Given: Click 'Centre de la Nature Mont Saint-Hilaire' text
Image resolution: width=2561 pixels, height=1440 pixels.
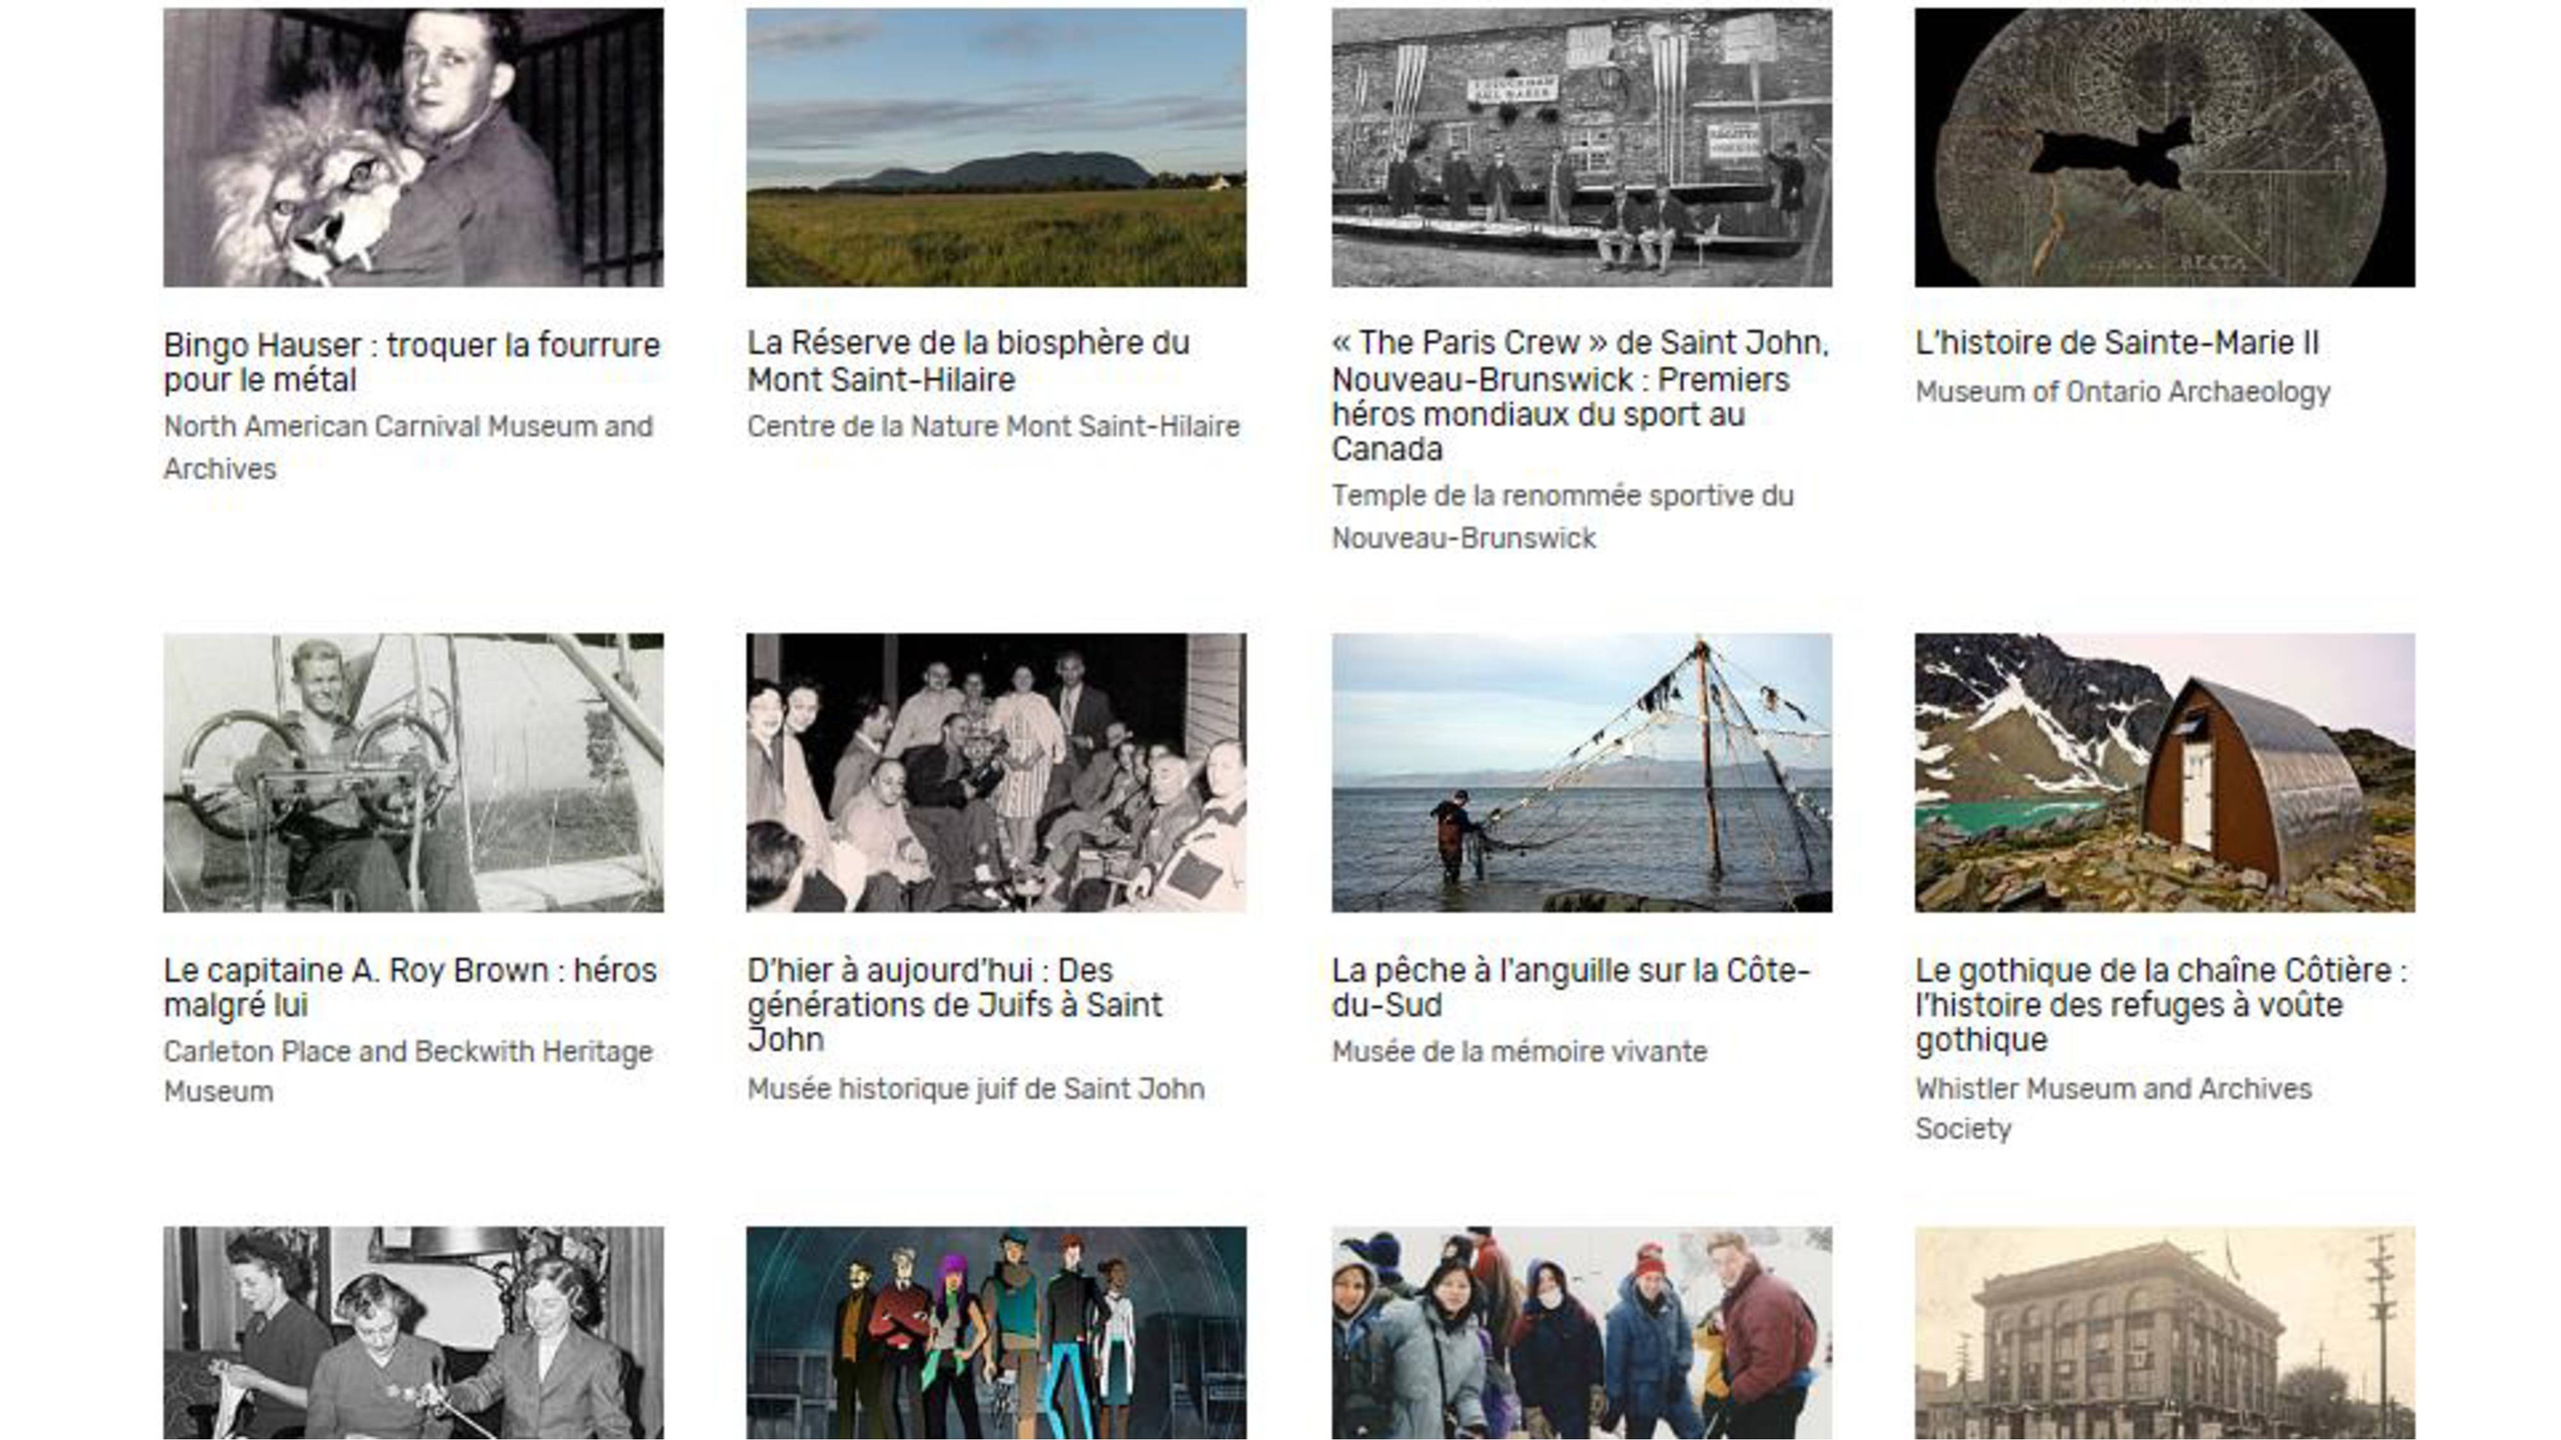Looking at the screenshot, I should coord(993,426).
